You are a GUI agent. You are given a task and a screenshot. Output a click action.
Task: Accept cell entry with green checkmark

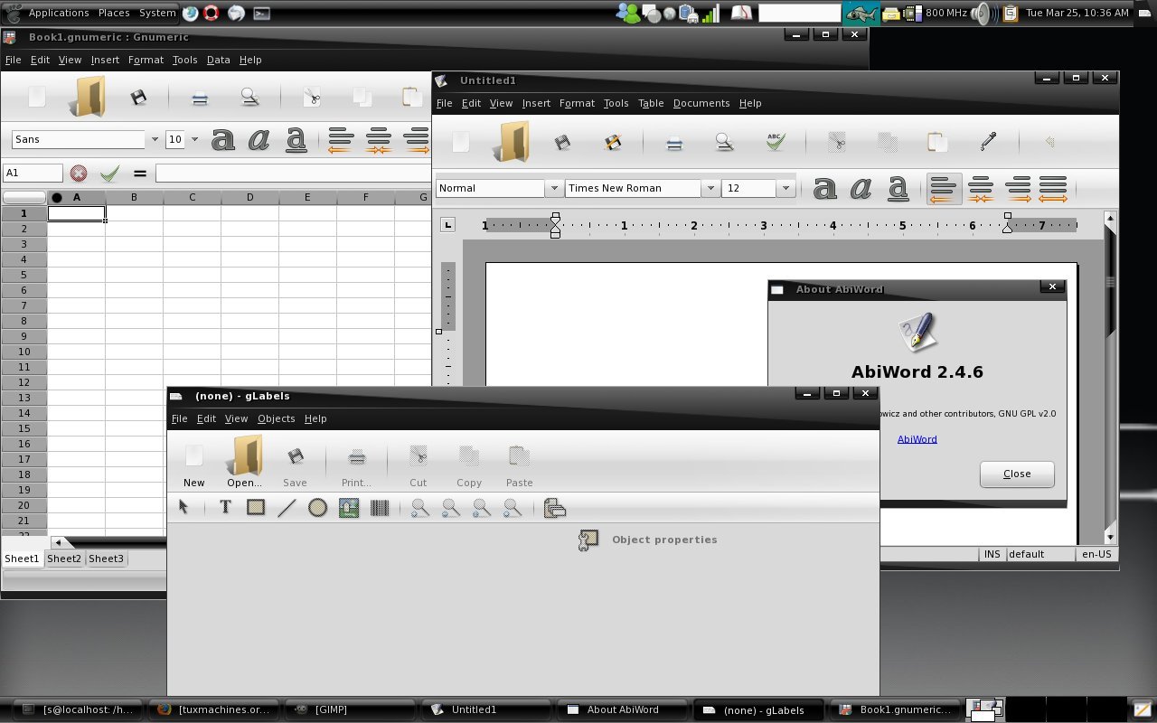[109, 173]
